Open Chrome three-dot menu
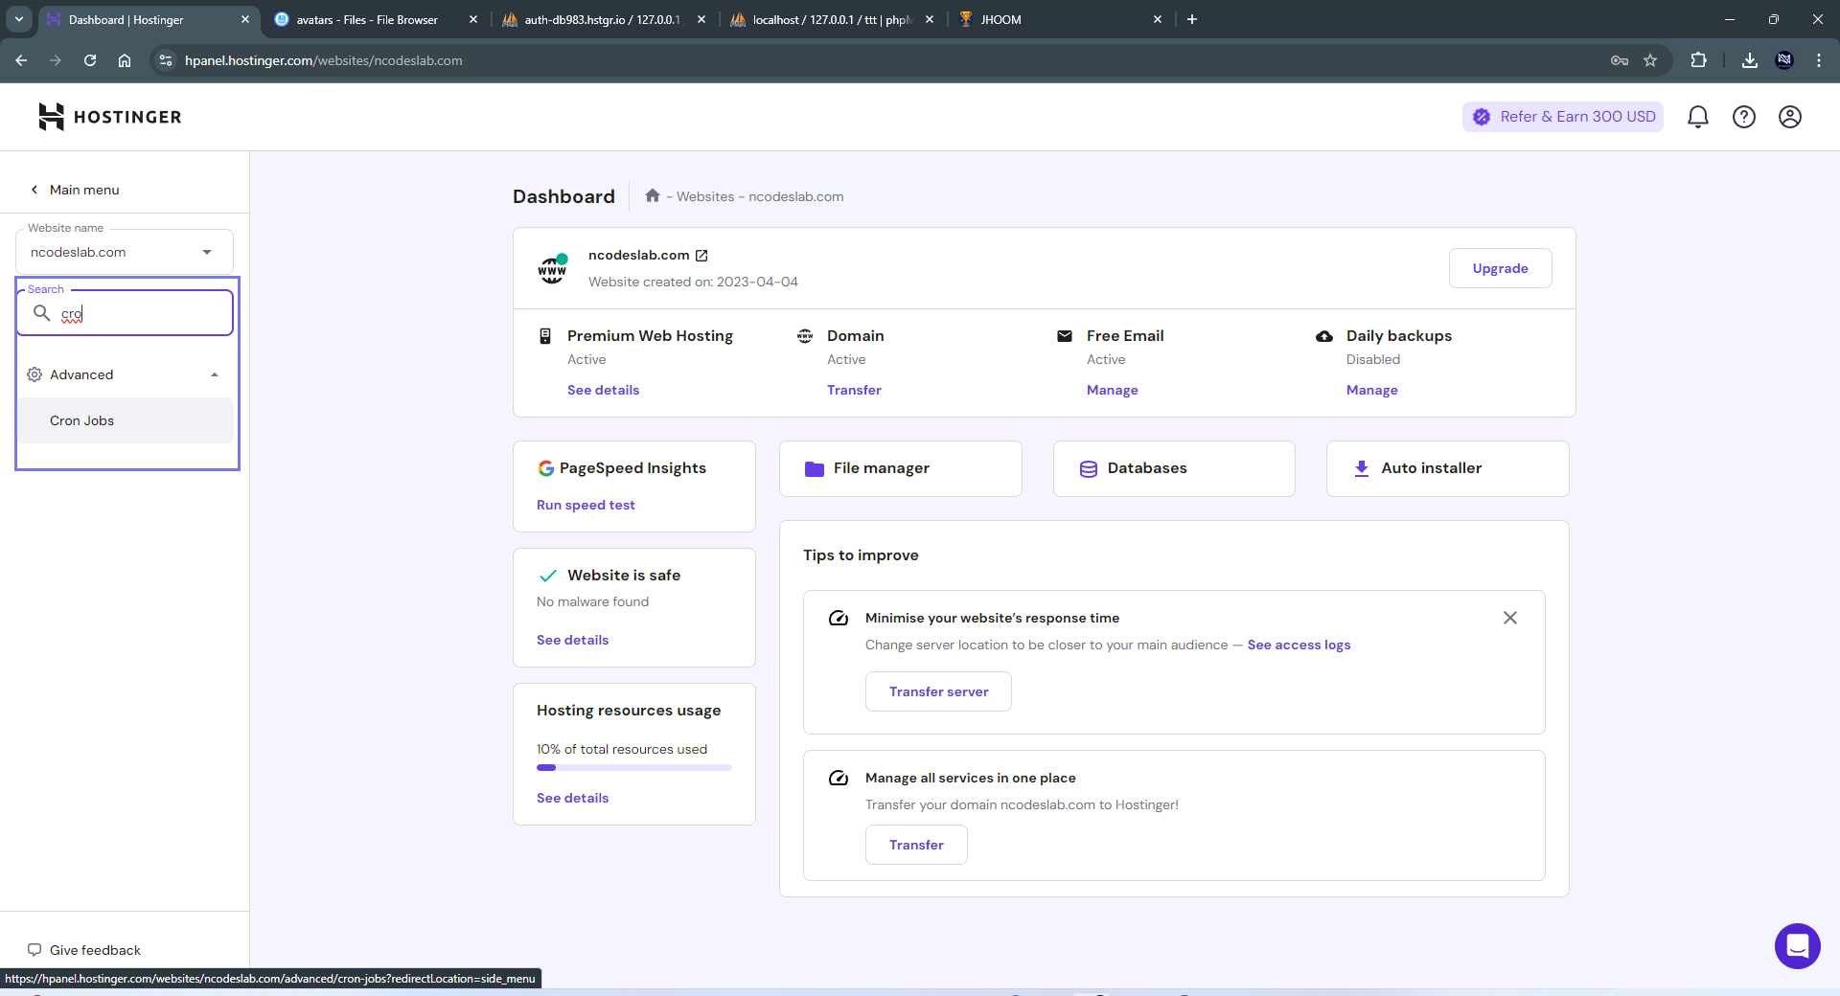 point(1818,60)
